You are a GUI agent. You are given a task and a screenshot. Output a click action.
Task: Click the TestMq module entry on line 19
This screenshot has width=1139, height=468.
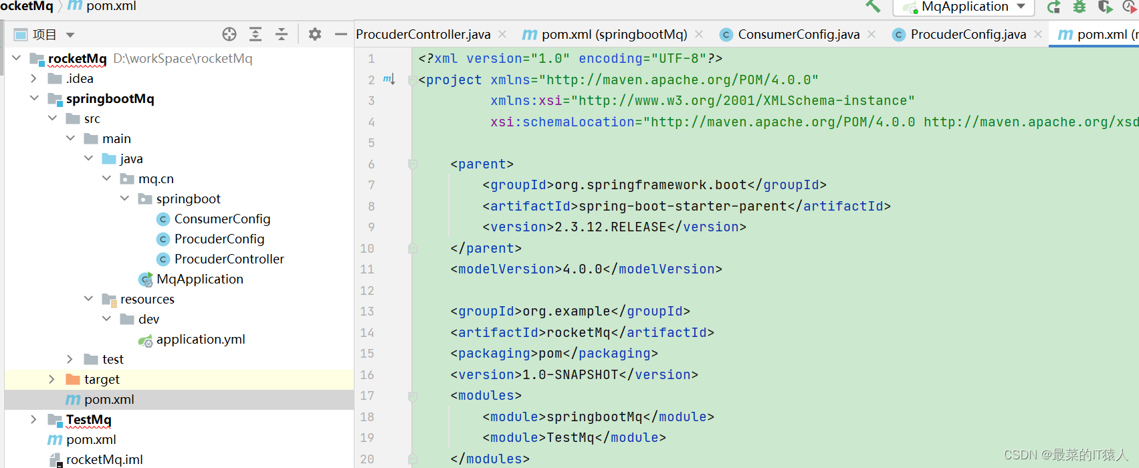pos(571,437)
